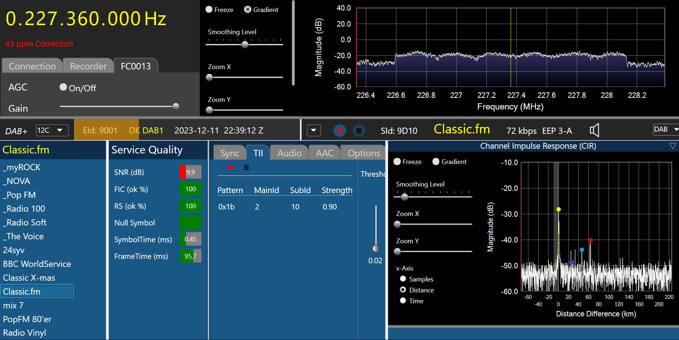The image size is (679, 340).
Task: Click the red record button
Action: coord(340,131)
